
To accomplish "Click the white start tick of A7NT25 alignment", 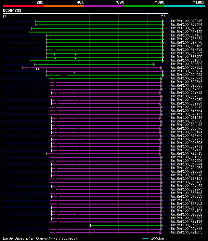I will click(x=29, y=32).
